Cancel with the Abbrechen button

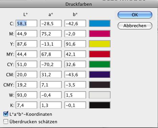pos(135,26)
